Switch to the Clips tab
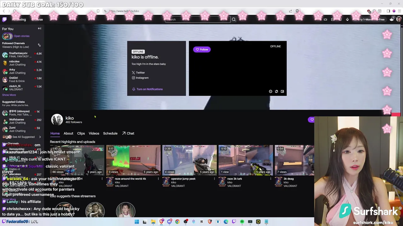 pyautogui.click(x=81, y=133)
